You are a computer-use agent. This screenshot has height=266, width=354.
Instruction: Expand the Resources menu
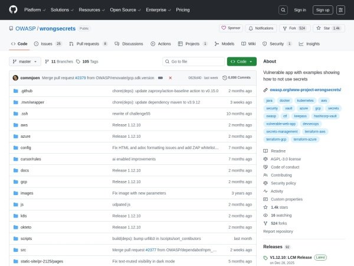91,9
